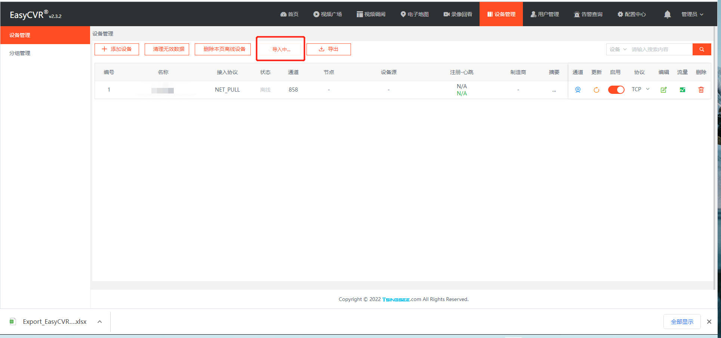This screenshot has height=338, width=721.
Task: Open the channel view icon in row 1
Action: [577, 90]
